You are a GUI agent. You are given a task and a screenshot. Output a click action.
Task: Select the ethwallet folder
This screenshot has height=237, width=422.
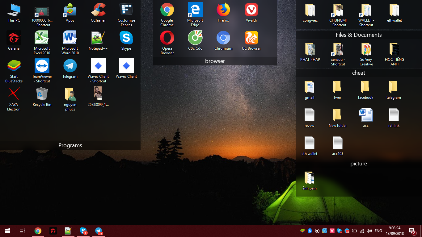click(395, 13)
